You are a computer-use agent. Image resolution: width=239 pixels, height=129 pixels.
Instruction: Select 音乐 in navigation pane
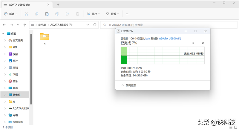coord(13,81)
